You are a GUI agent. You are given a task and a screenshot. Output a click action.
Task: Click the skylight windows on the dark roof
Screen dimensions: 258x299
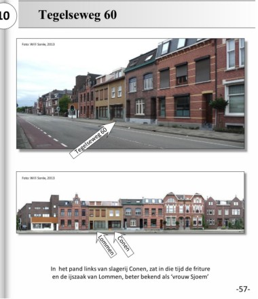[x=173, y=46]
